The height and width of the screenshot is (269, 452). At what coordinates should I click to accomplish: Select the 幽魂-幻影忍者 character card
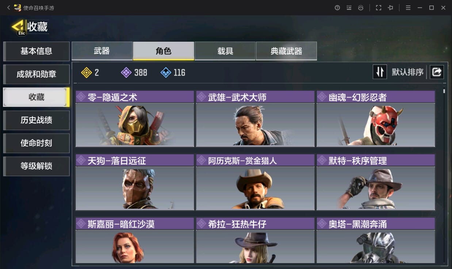[x=376, y=119]
